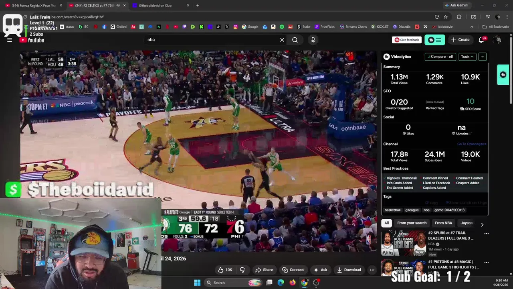The image size is (513, 289).
Task: Like the video with thumbs up
Action: [225, 270]
